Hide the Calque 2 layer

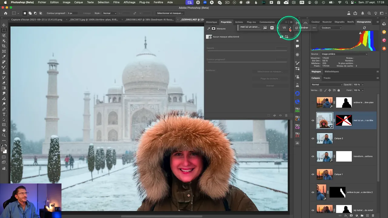313,138
